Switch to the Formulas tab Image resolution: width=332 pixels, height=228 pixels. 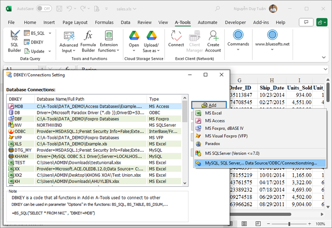coord(104,22)
